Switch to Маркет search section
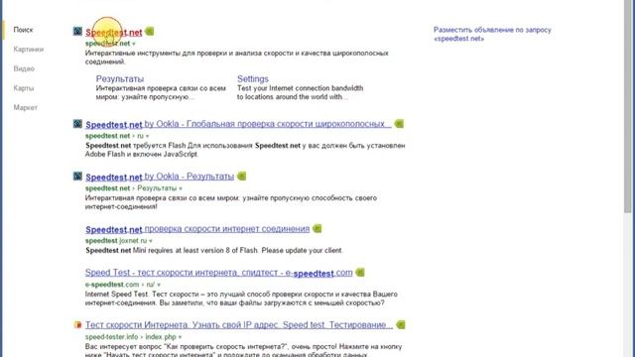 pos(25,108)
